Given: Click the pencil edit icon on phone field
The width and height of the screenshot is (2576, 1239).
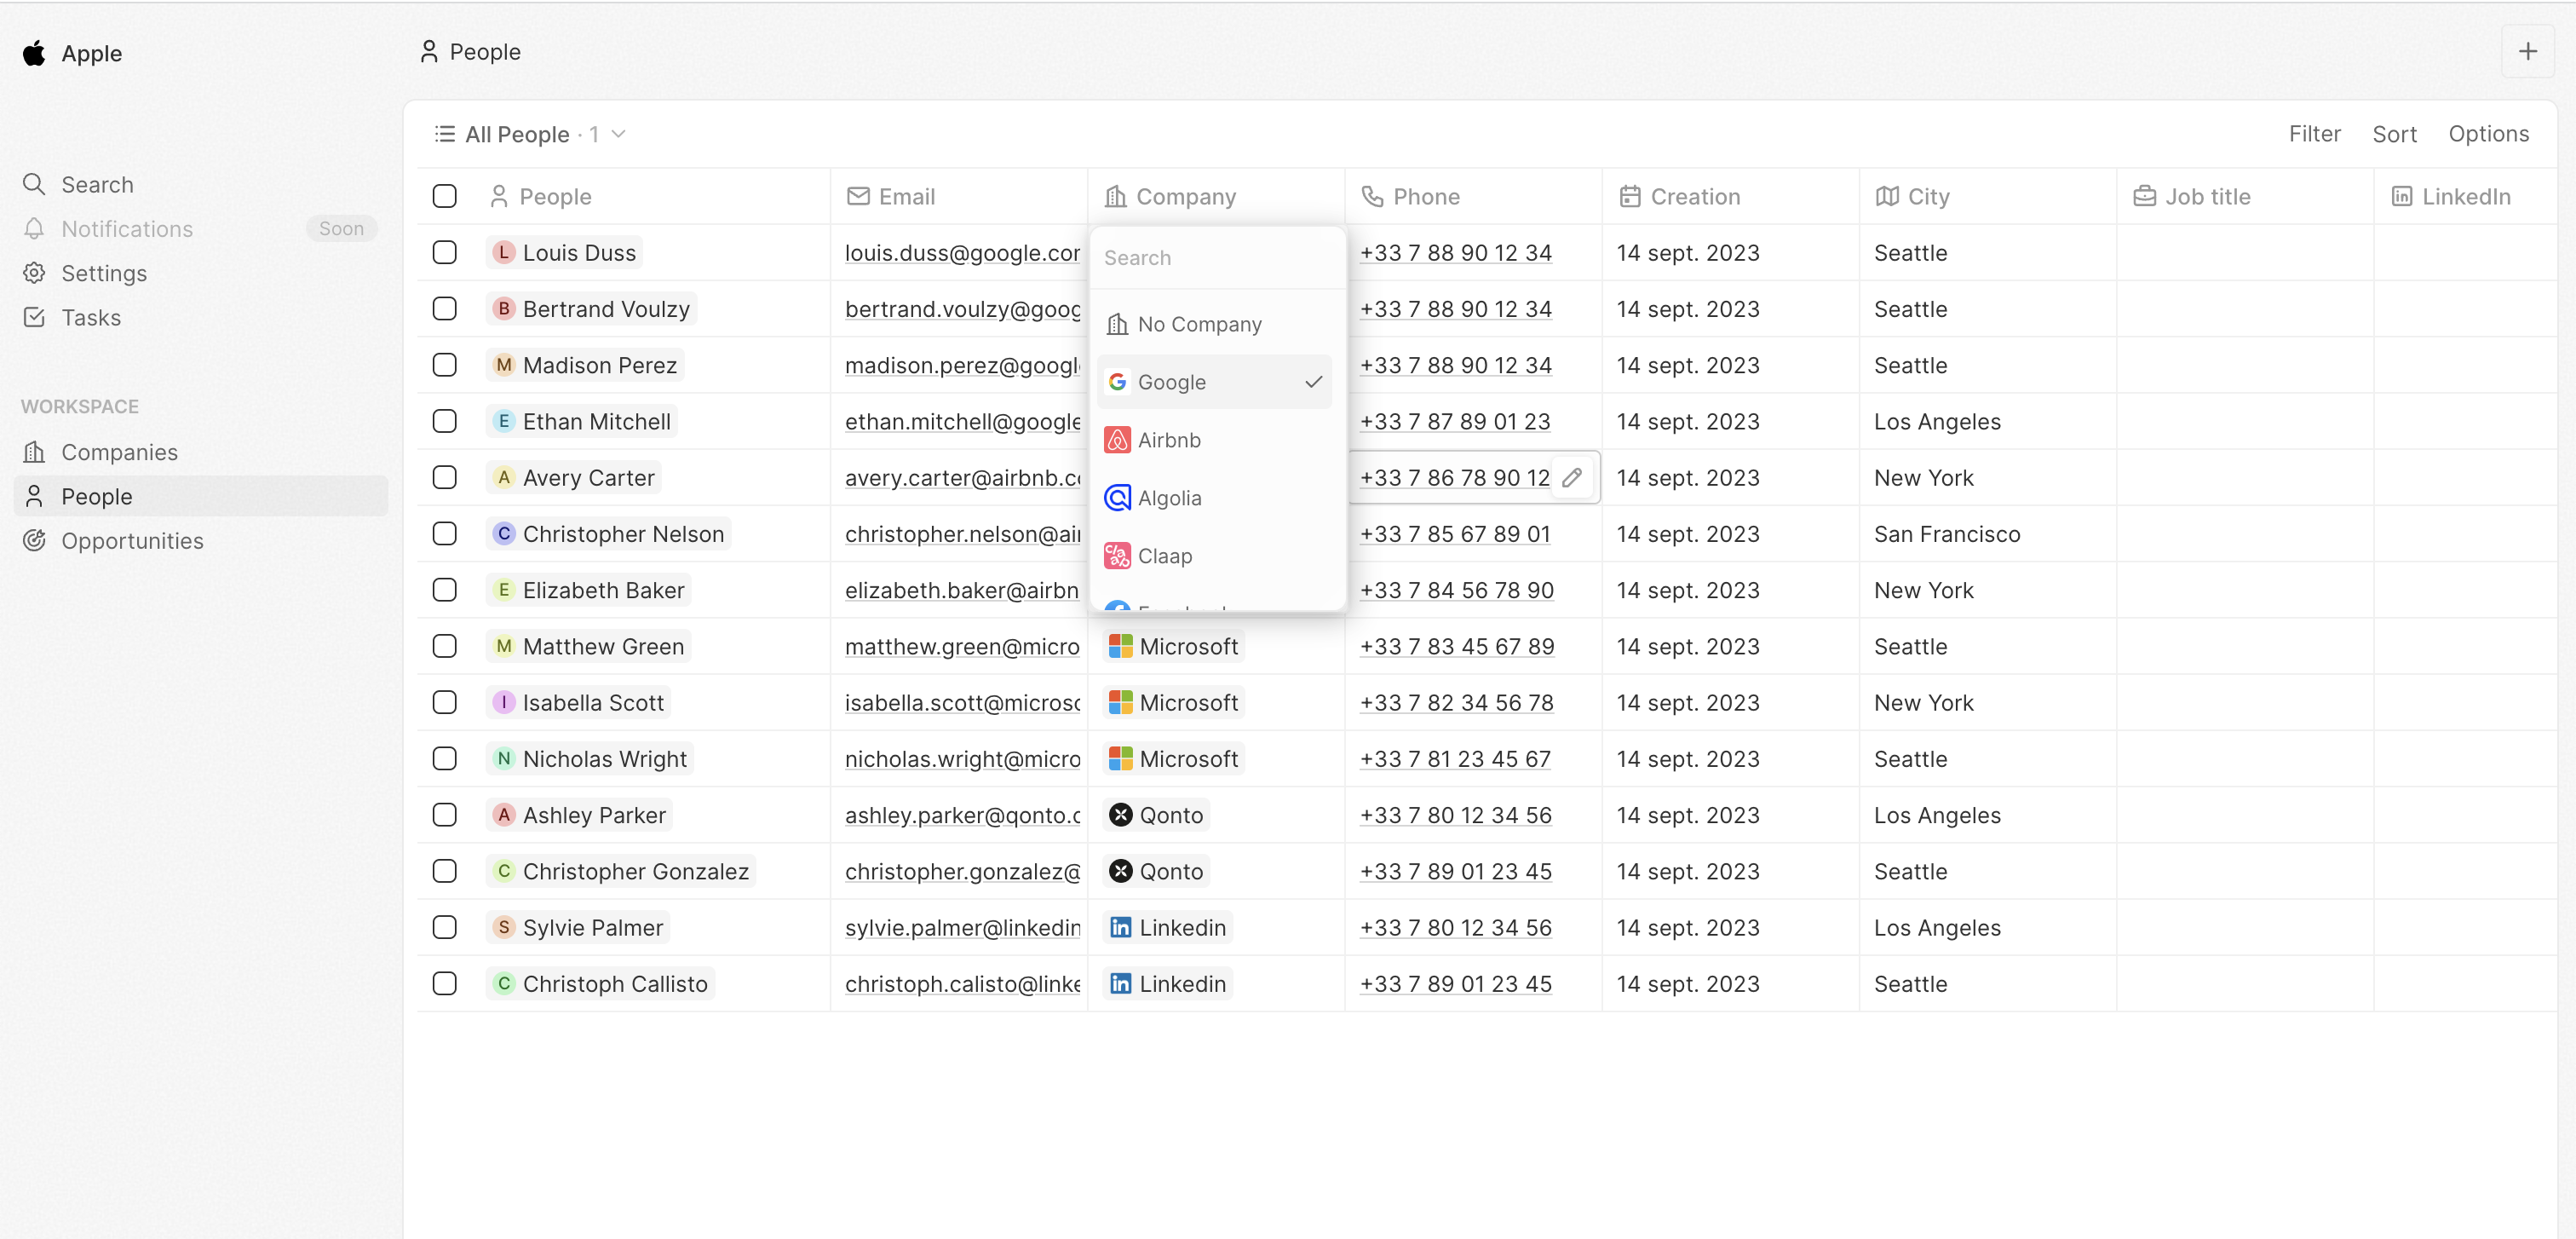Looking at the screenshot, I should (x=1571, y=478).
